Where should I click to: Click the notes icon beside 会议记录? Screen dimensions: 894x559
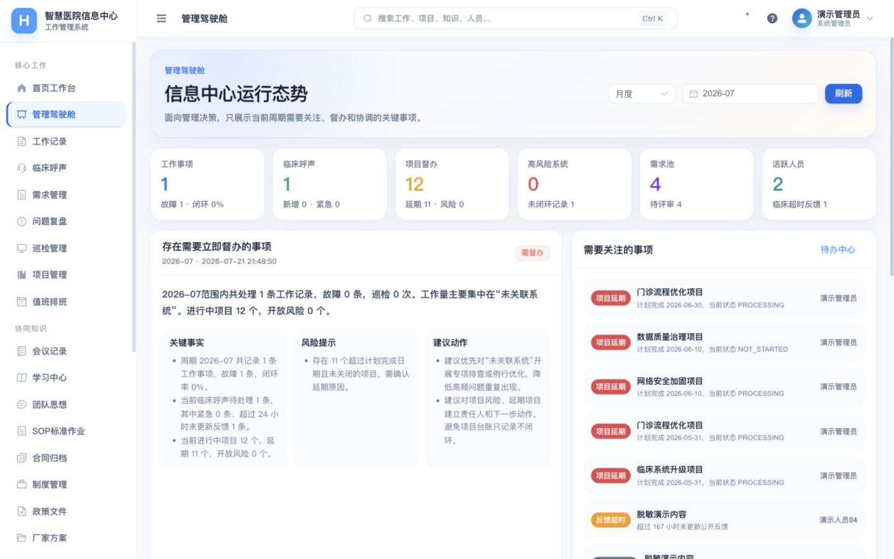point(22,351)
